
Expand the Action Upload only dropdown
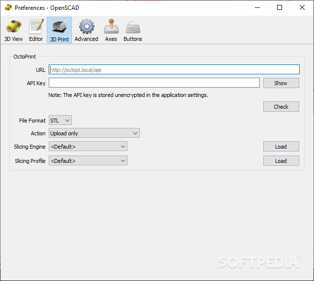point(94,133)
